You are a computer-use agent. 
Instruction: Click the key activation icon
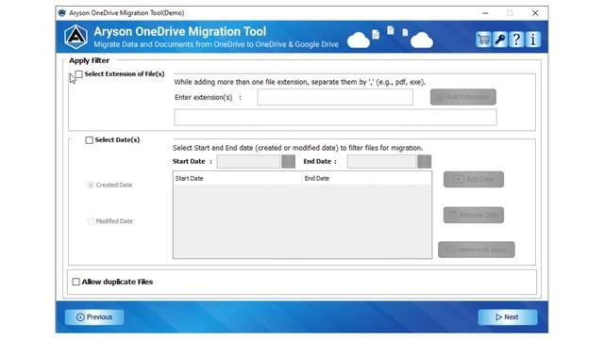(x=500, y=40)
